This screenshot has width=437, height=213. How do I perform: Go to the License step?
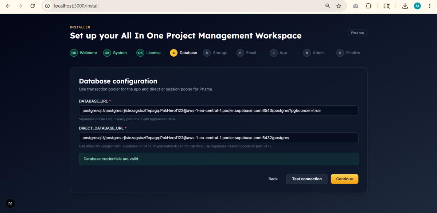pos(149,53)
